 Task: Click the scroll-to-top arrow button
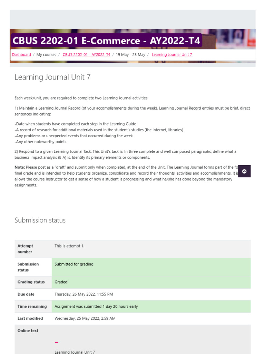tap(245, 171)
